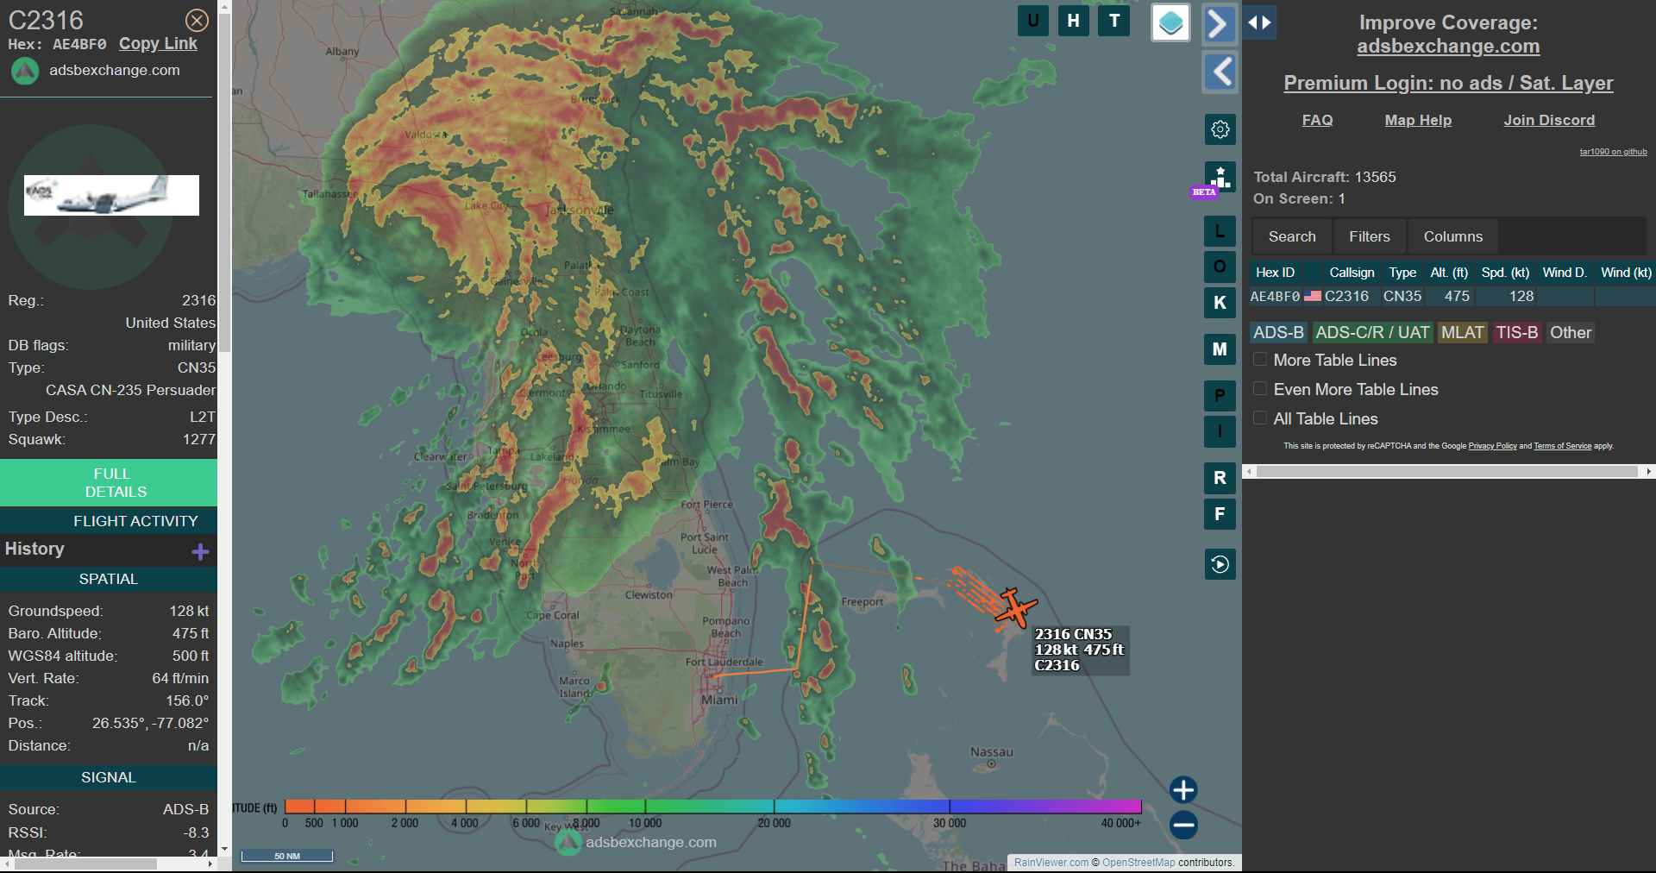The image size is (1656, 873).
Task: Toggle the TIS-B source filter
Action: pyautogui.click(x=1517, y=333)
